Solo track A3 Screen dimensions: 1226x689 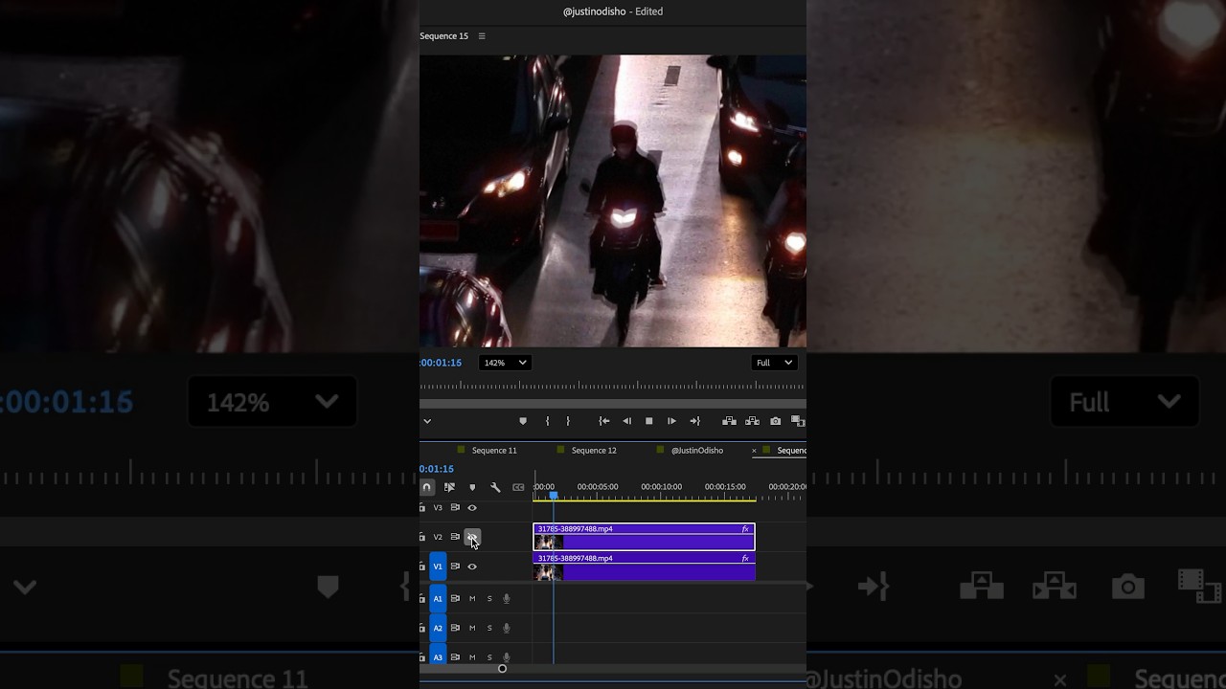pos(489,657)
